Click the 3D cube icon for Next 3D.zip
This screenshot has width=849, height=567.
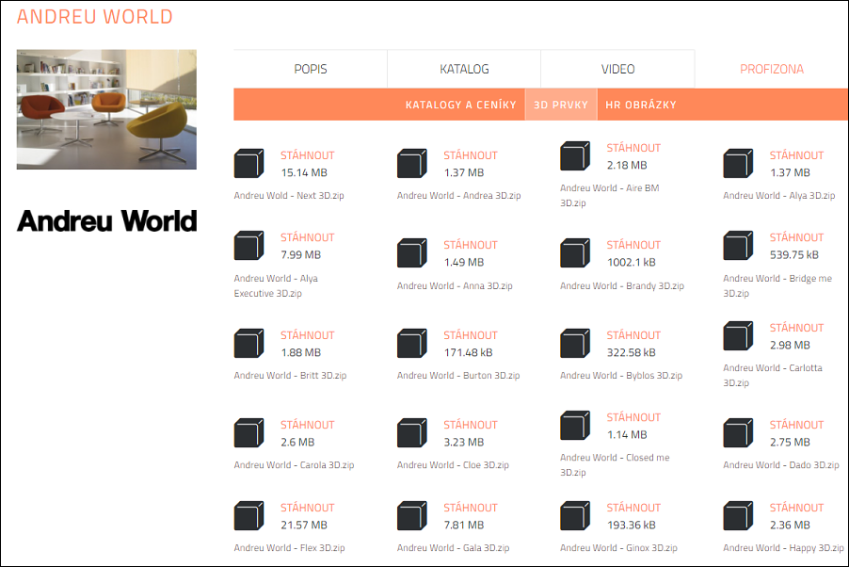pos(248,164)
